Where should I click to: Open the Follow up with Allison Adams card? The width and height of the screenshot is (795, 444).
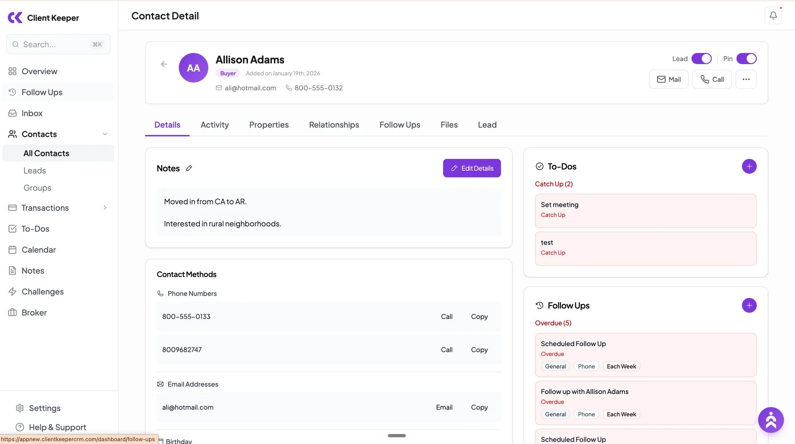[x=646, y=403]
